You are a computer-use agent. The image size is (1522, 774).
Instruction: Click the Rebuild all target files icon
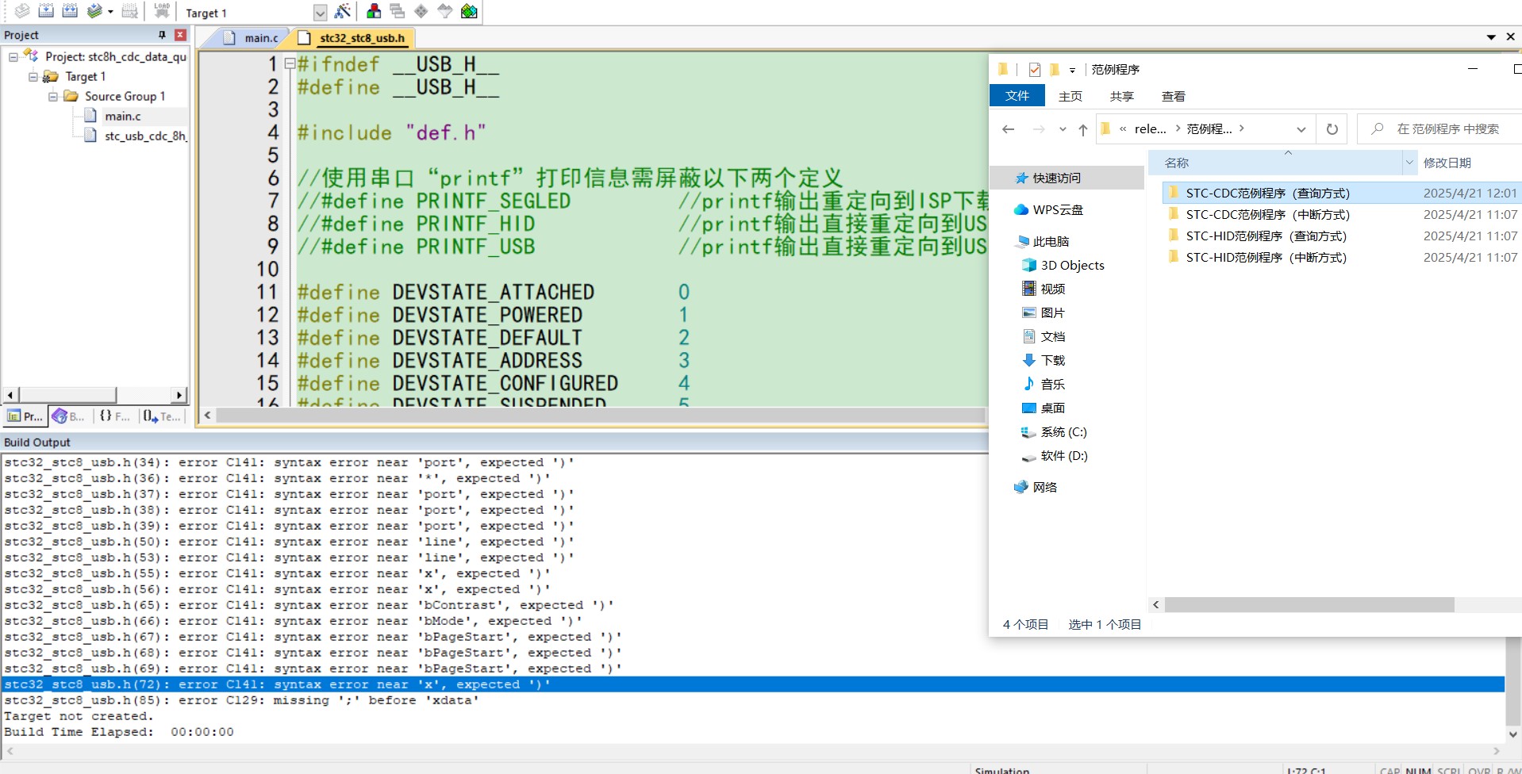70,11
